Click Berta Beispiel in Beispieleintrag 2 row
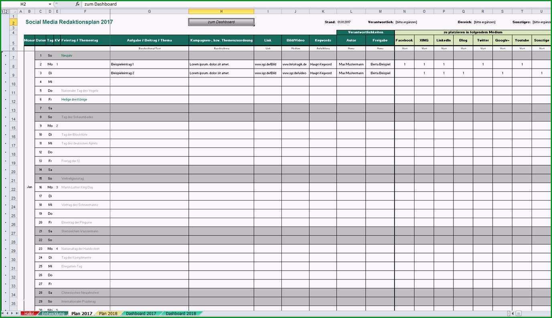The width and height of the screenshot is (552, 318). coord(380,73)
